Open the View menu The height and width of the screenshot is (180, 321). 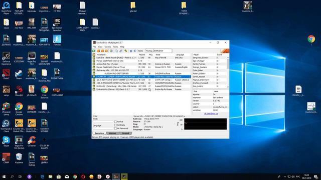click(x=100, y=47)
